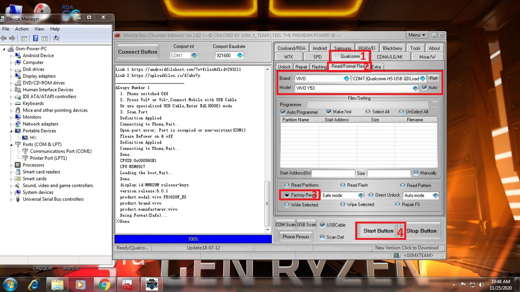
Task: Click Scan for hardware changes icon
Action: pos(56,38)
